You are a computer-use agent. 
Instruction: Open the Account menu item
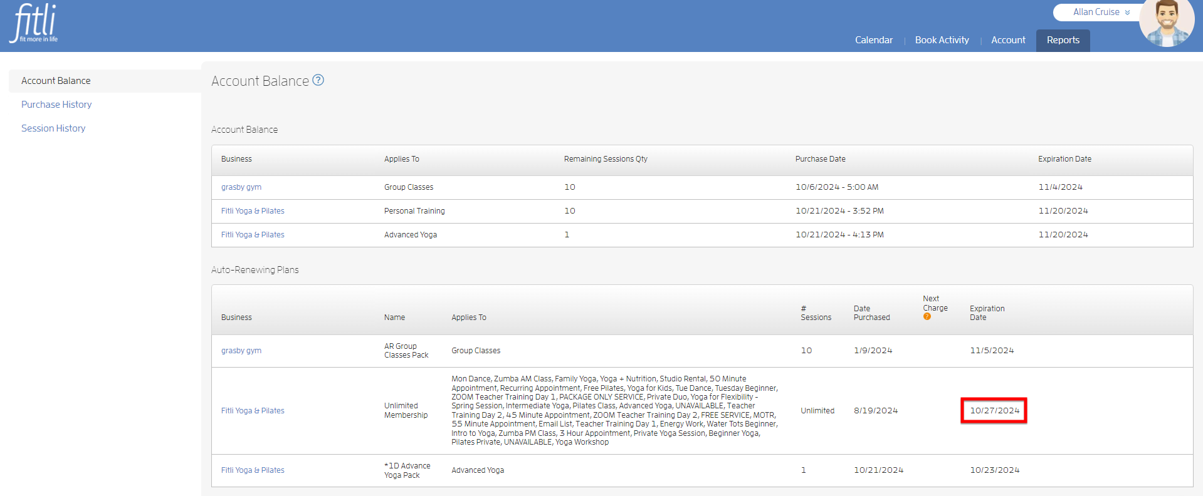[1008, 40]
